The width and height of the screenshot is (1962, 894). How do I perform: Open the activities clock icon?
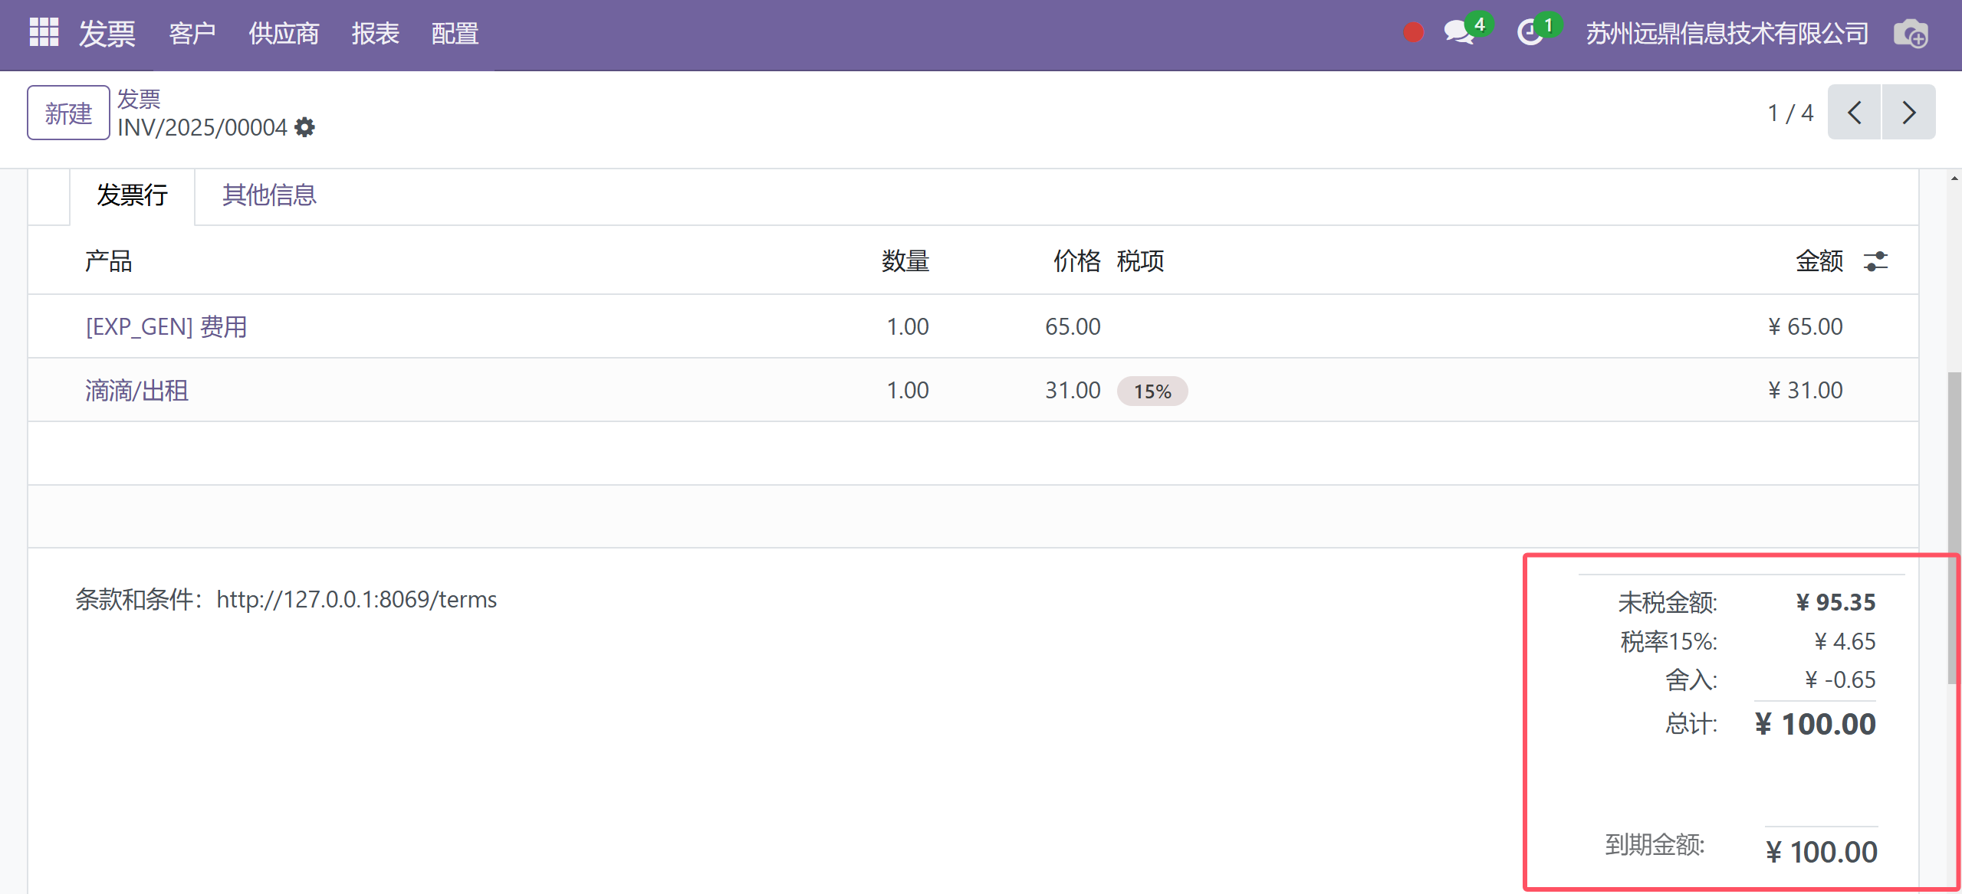1530,33
